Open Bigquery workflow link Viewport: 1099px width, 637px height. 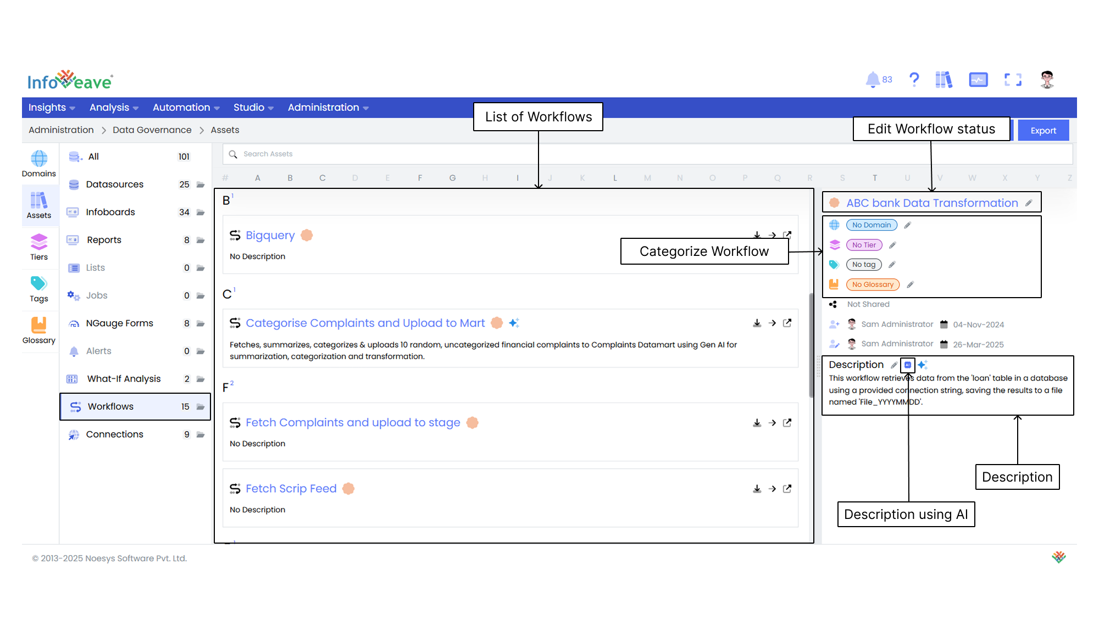click(x=270, y=235)
